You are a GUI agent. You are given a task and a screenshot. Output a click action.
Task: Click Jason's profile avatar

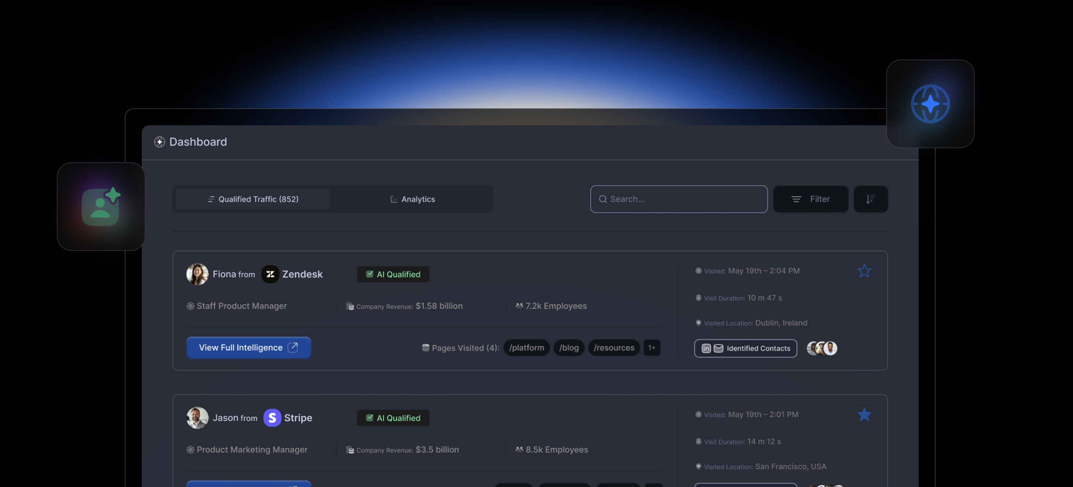click(198, 418)
